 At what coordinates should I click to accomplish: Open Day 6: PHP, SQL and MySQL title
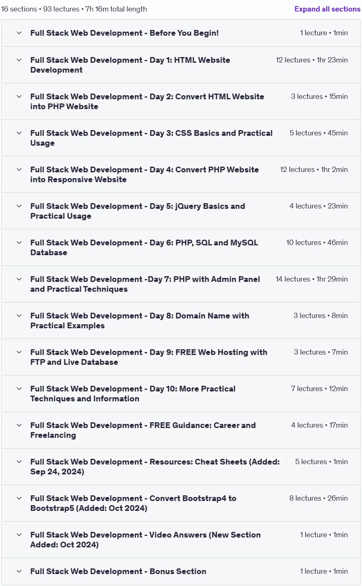[x=144, y=247]
